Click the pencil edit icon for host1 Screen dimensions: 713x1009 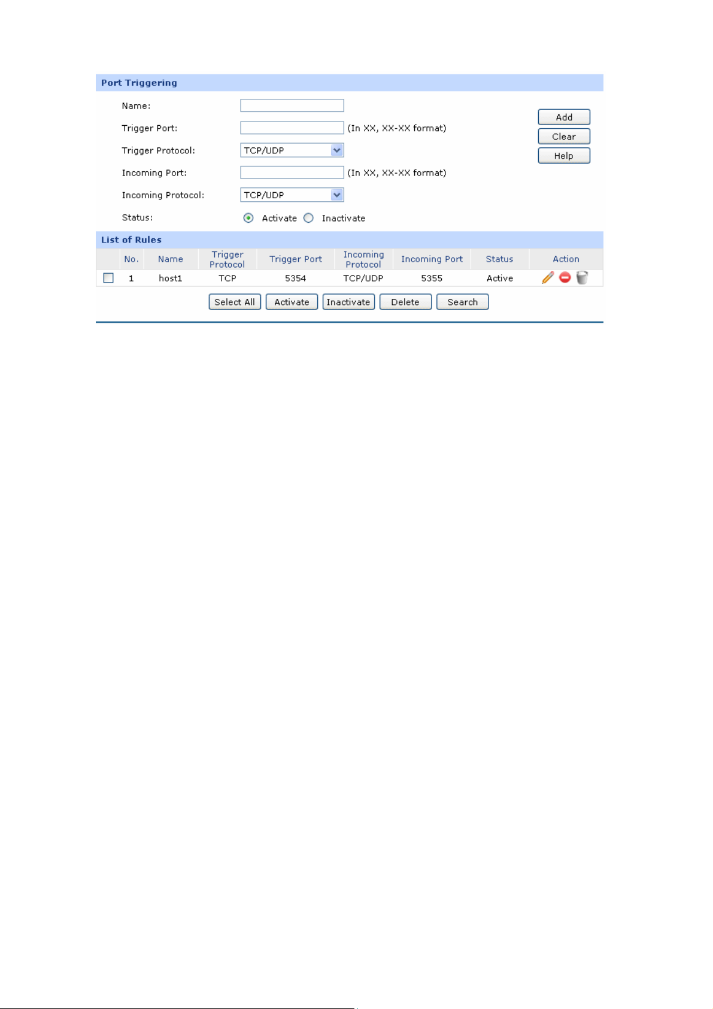(547, 278)
